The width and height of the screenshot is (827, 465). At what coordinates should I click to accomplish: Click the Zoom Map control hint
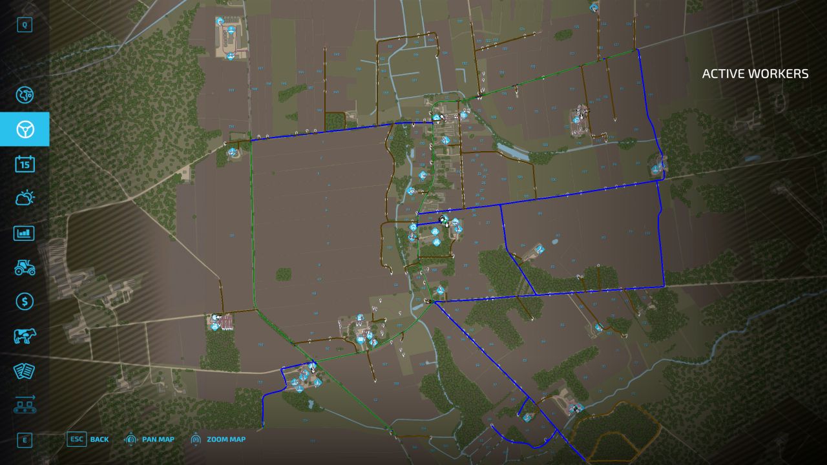tap(218, 440)
